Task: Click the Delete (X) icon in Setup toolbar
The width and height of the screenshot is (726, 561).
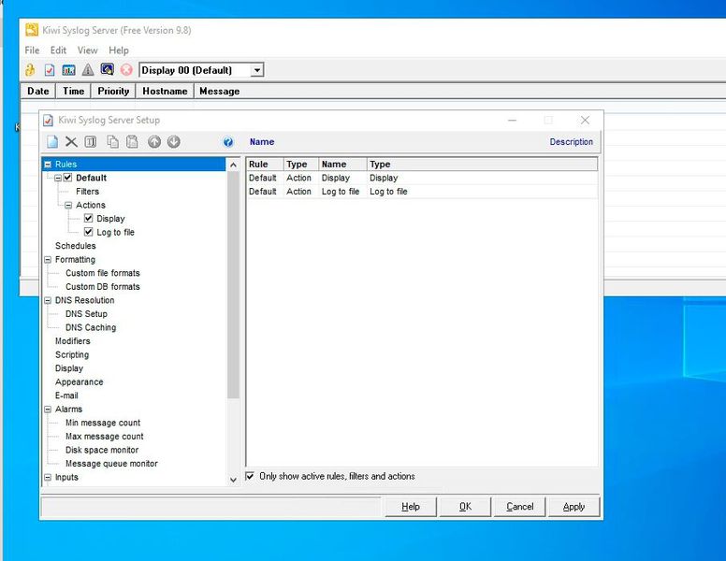Action: pos(71,142)
